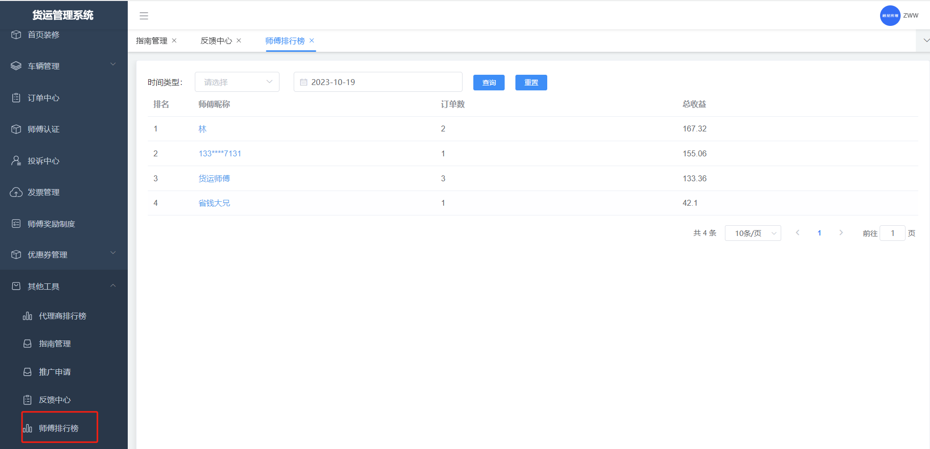This screenshot has width=930, height=449.
Task: Close the 指南管理 tab
Action: (174, 41)
